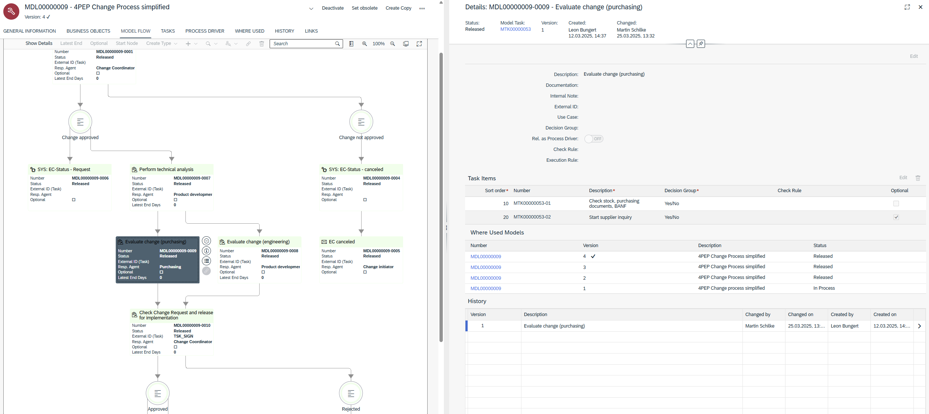Uncheck the Optional checkbox for MTK00000053-02
Image resolution: width=929 pixels, height=414 pixels.
click(896, 217)
